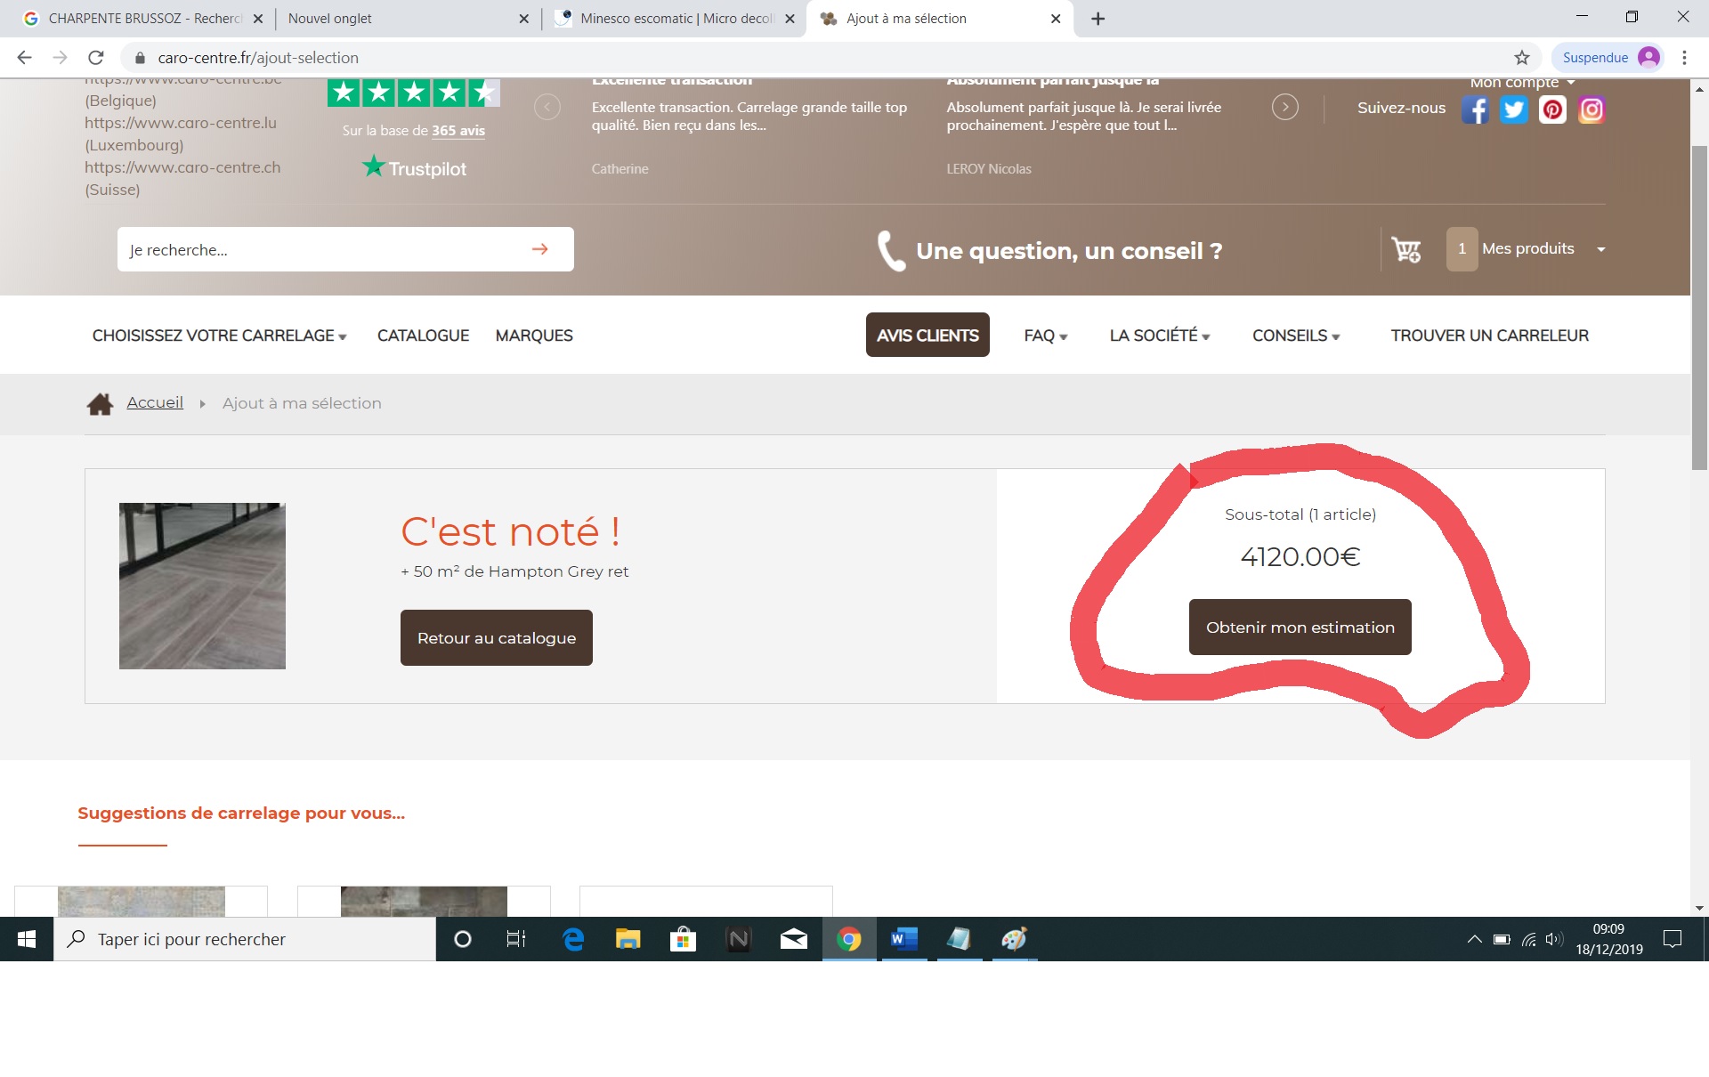Reload the page in Chrome
Screen dimensions: 1709x1077
click(x=96, y=58)
